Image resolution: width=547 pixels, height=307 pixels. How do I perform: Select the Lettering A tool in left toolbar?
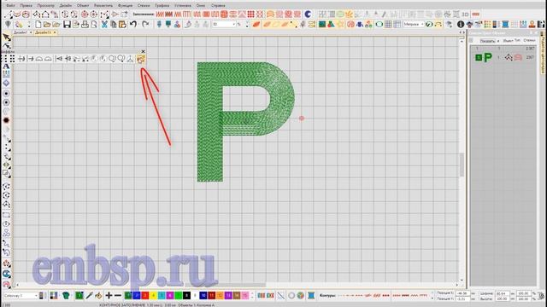click(6, 67)
